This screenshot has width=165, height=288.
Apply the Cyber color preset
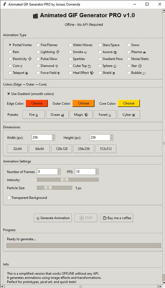[x=129, y=115]
